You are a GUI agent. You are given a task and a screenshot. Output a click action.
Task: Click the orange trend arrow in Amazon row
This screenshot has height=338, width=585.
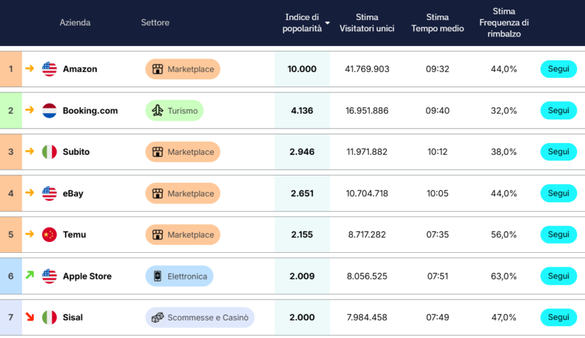[x=30, y=68]
